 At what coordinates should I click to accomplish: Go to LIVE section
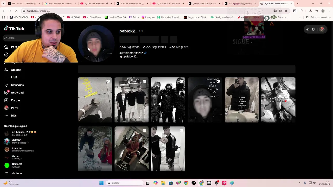click(x=14, y=77)
